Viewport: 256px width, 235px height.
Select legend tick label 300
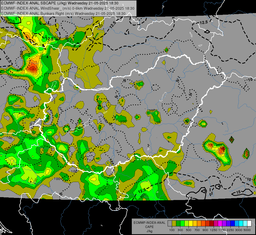(180, 230)
